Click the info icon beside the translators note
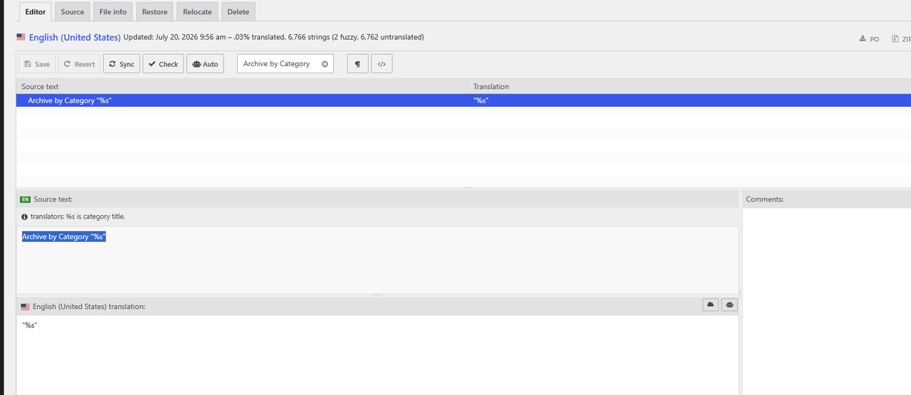 24,216
